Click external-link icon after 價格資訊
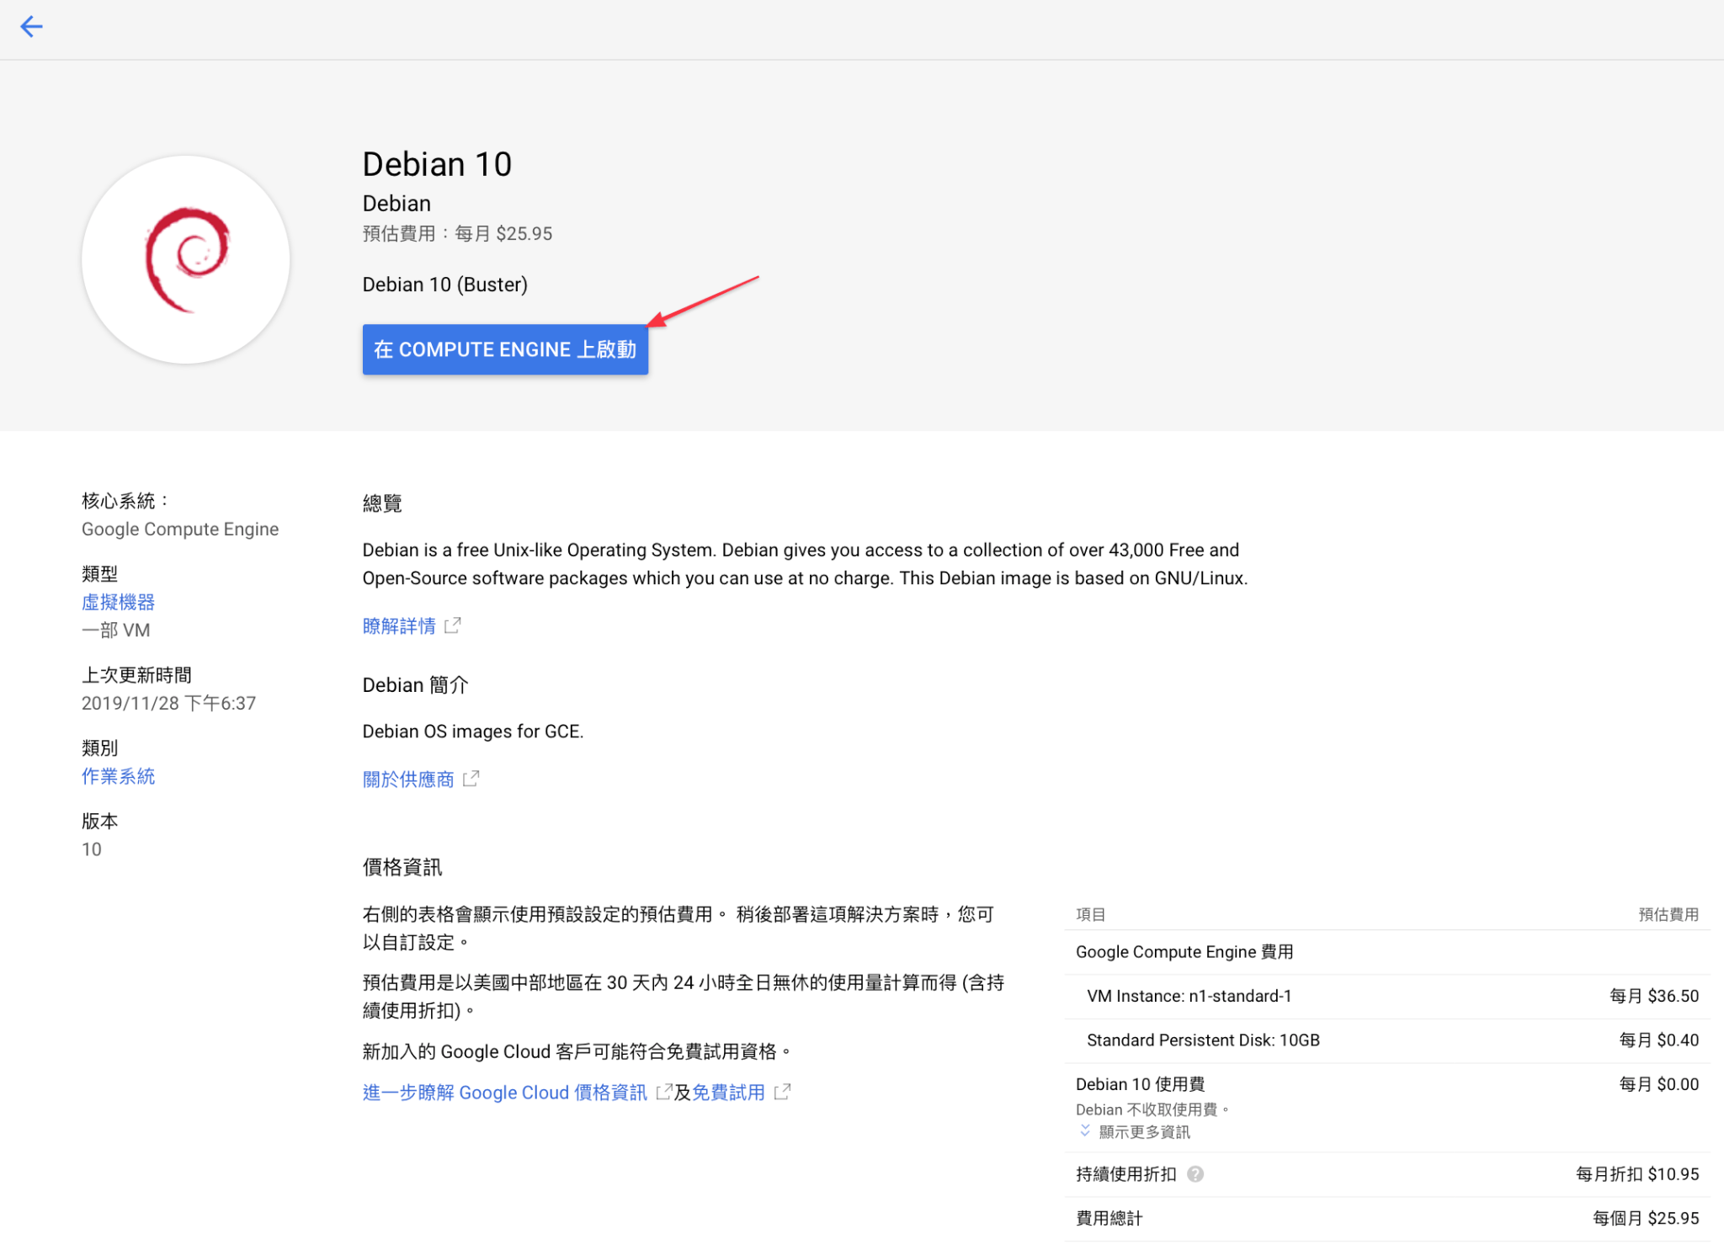The image size is (1724, 1245). click(664, 1092)
